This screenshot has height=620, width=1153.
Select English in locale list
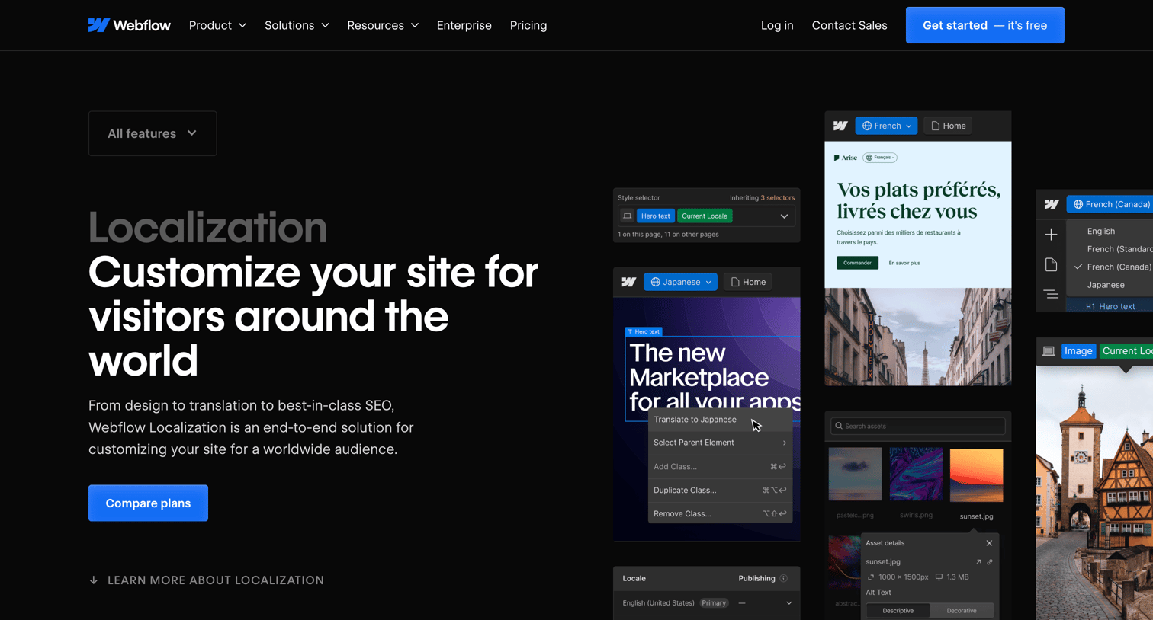(1101, 231)
